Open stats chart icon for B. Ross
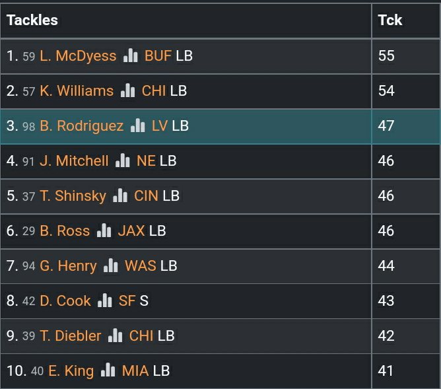 click(x=104, y=230)
